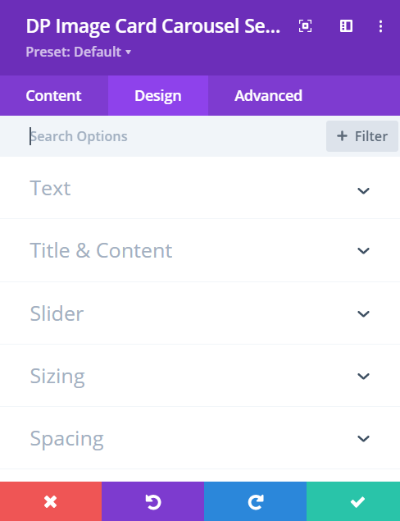Screen dimensions: 400x521
Task: Click the Filter button
Action: pyautogui.click(x=362, y=136)
